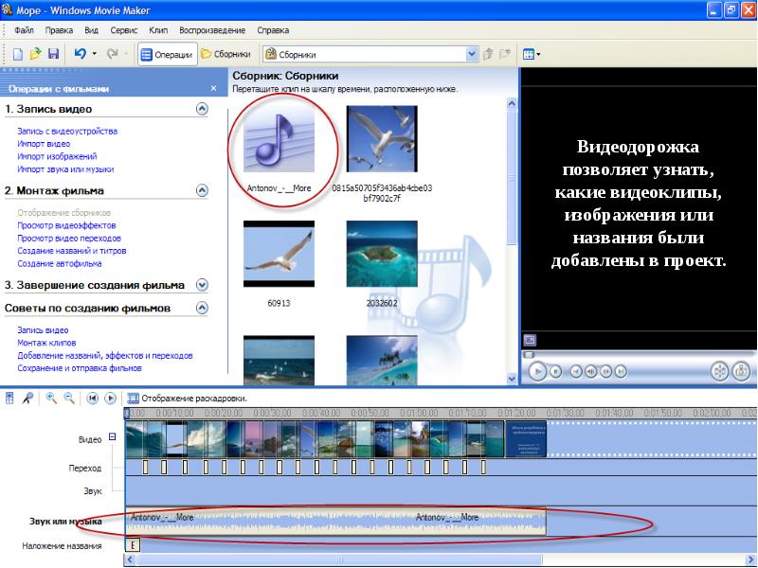The width and height of the screenshot is (758, 568).
Task: Toggle the Операции tasks pane button
Action: 167,54
